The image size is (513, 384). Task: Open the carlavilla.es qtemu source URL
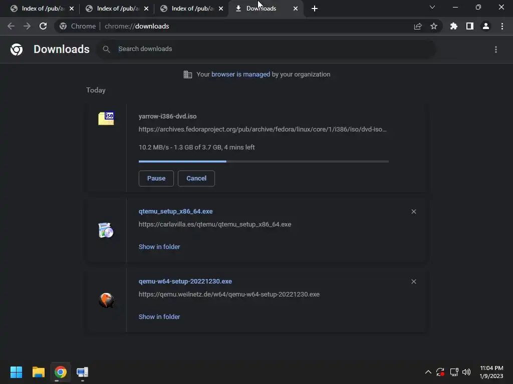[215, 224]
